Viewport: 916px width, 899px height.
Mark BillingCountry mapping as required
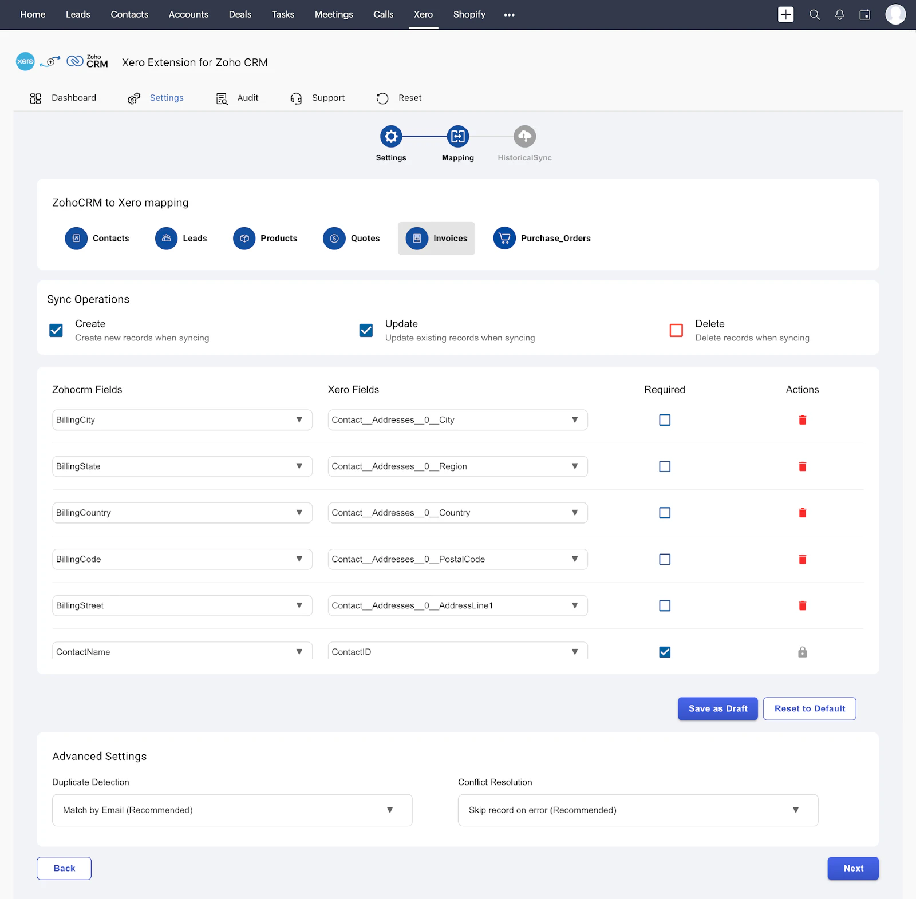(665, 513)
